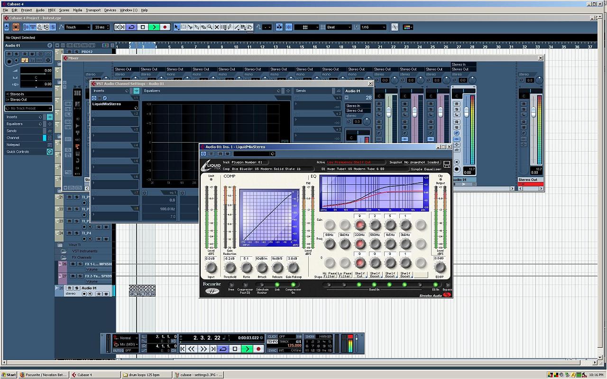The image size is (607, 379).
Task: Switch to 'drum loops 125 bpm' taskbar window
Action: 146,375
